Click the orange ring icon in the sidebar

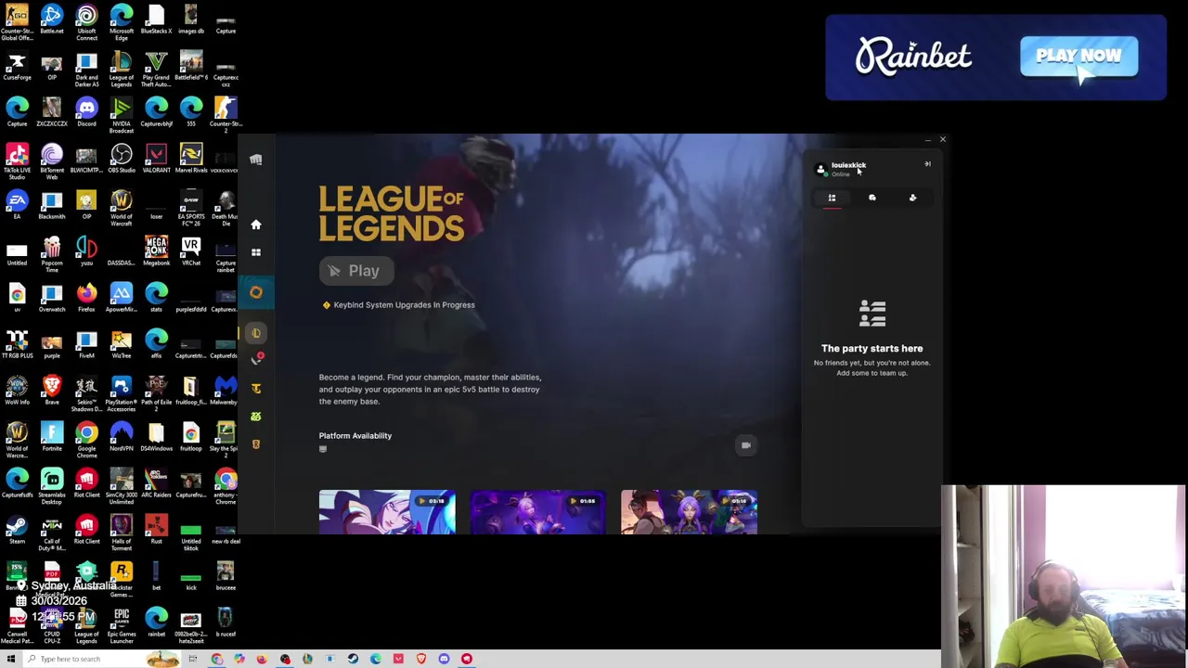pyautogui.click(x=256, y=292)
